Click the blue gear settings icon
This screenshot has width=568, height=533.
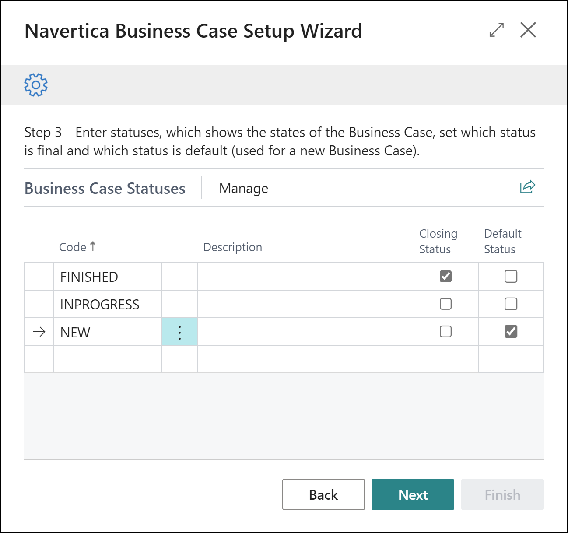pyautogui.click(x=36, y=85)
